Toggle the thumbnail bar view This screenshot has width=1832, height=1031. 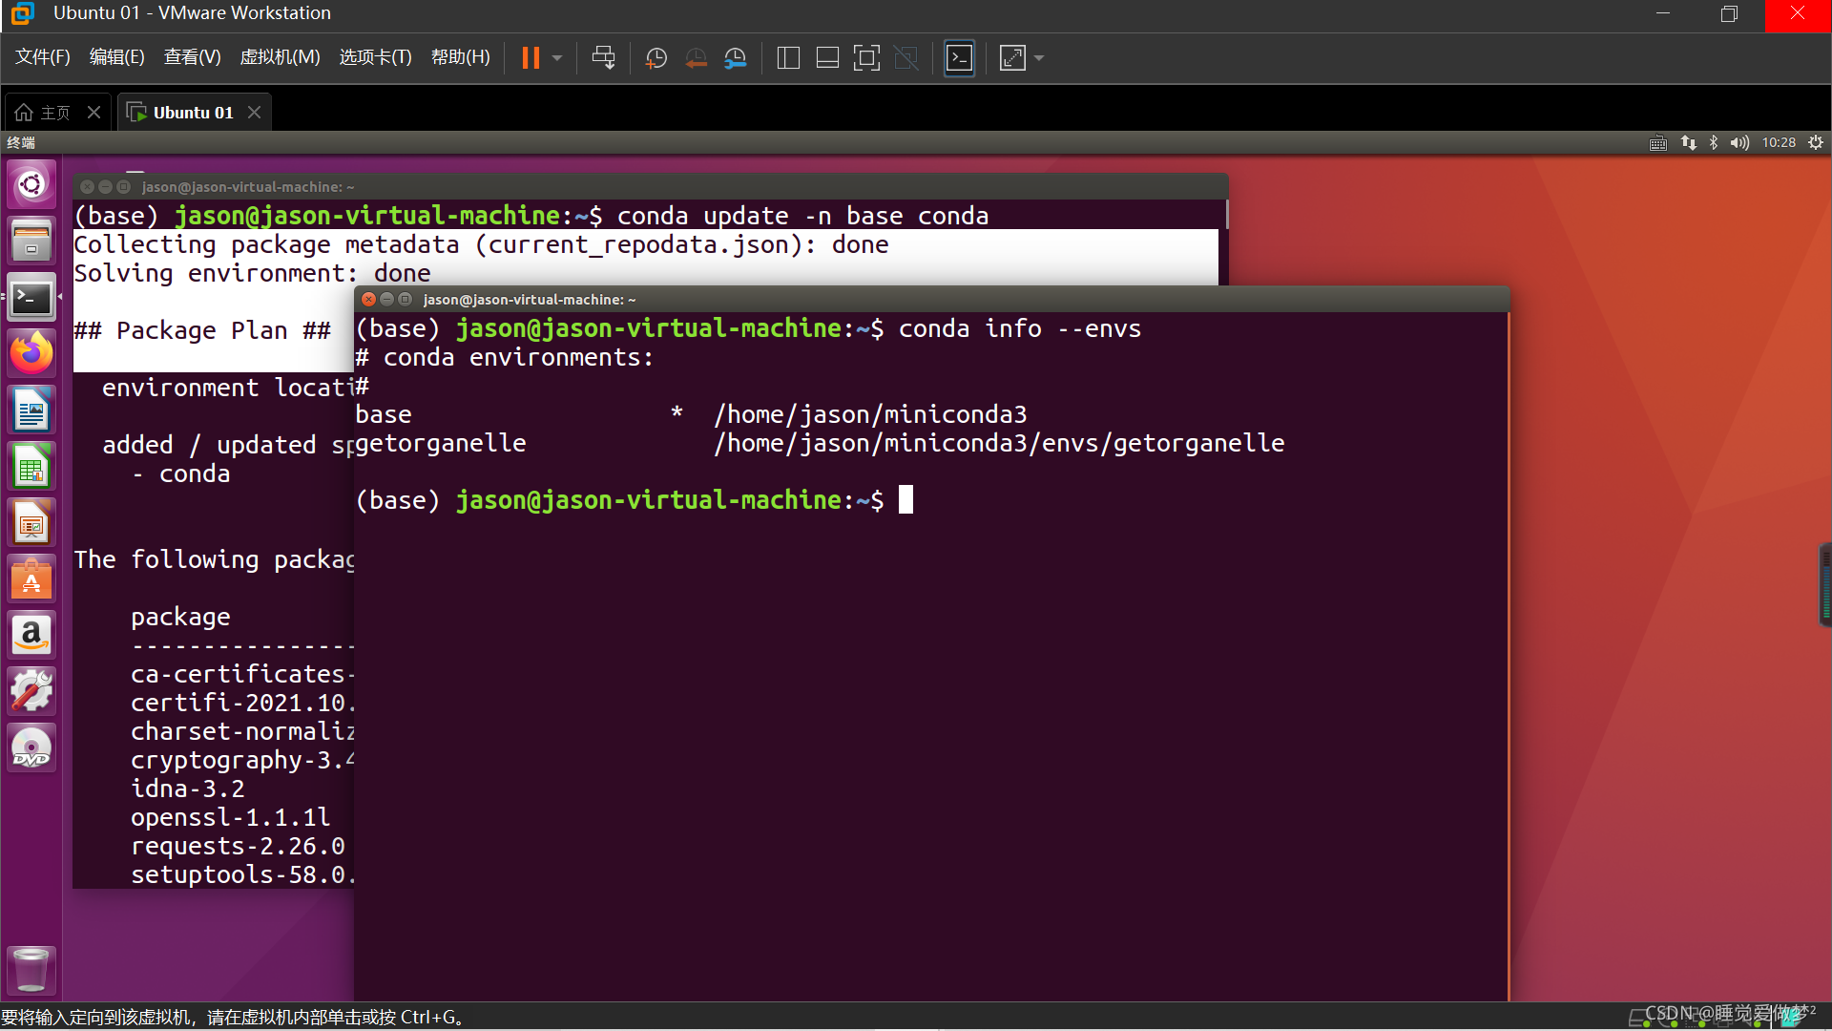(x=827, y=58)
